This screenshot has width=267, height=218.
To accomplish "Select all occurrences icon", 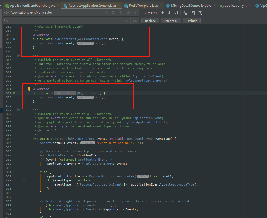I will point(184,13).
